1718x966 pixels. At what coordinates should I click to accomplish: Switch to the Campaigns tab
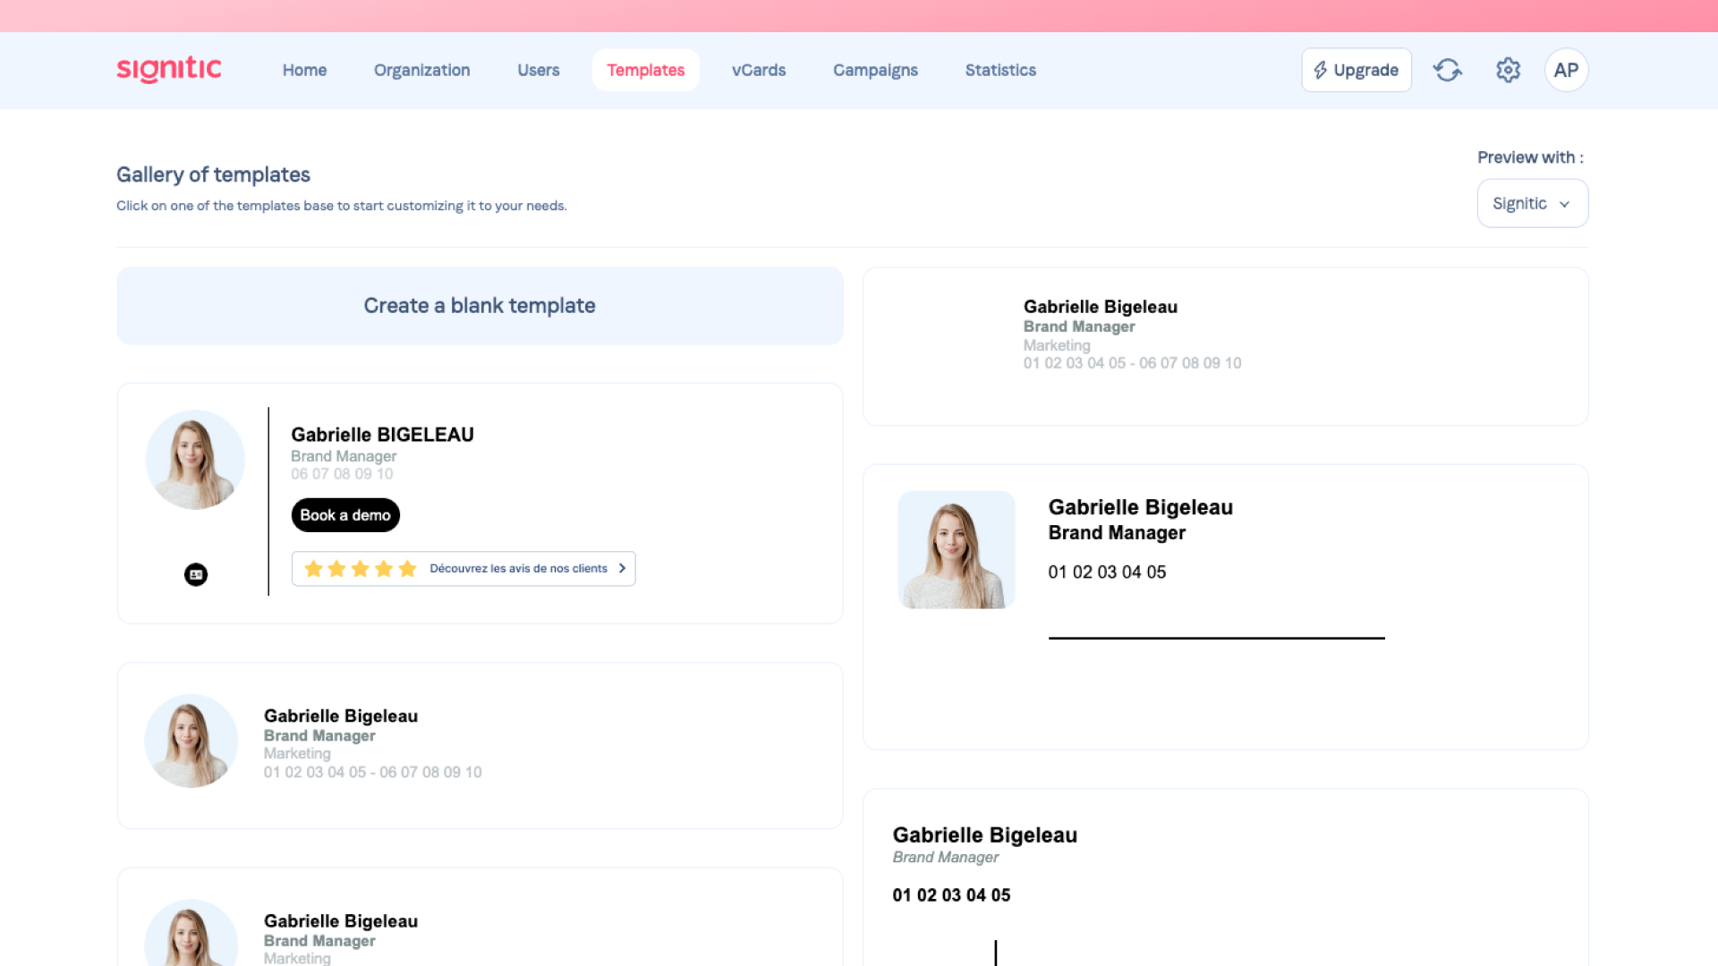point(874,70)
